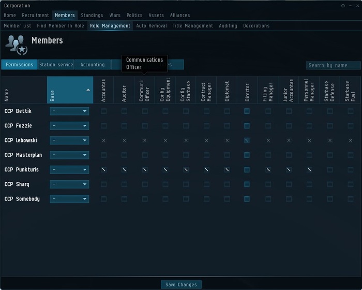The width and height of the screenshot is (362, 290).
Task: Toggle Director checkbox for CCP Bettik
Action: click(247, 111)
